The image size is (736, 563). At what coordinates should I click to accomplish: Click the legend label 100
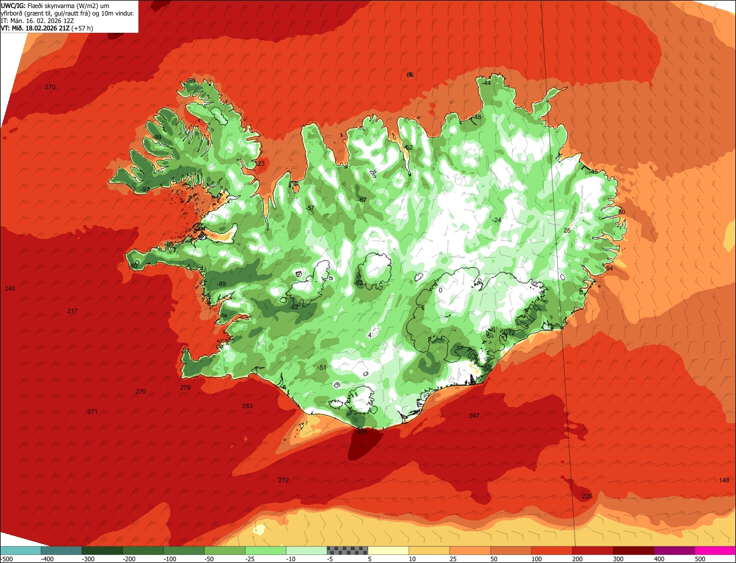click(536, 559)
